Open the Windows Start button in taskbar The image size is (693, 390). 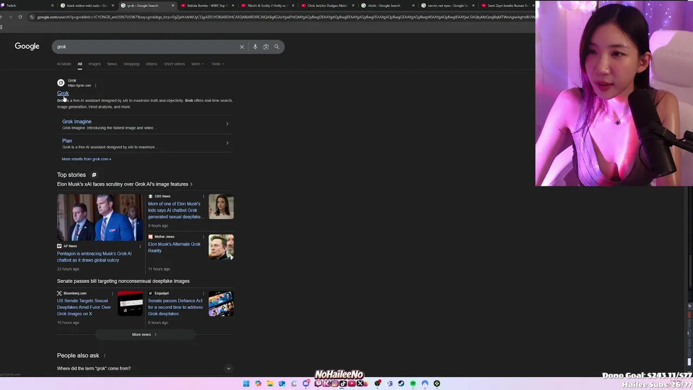[246, 383]
